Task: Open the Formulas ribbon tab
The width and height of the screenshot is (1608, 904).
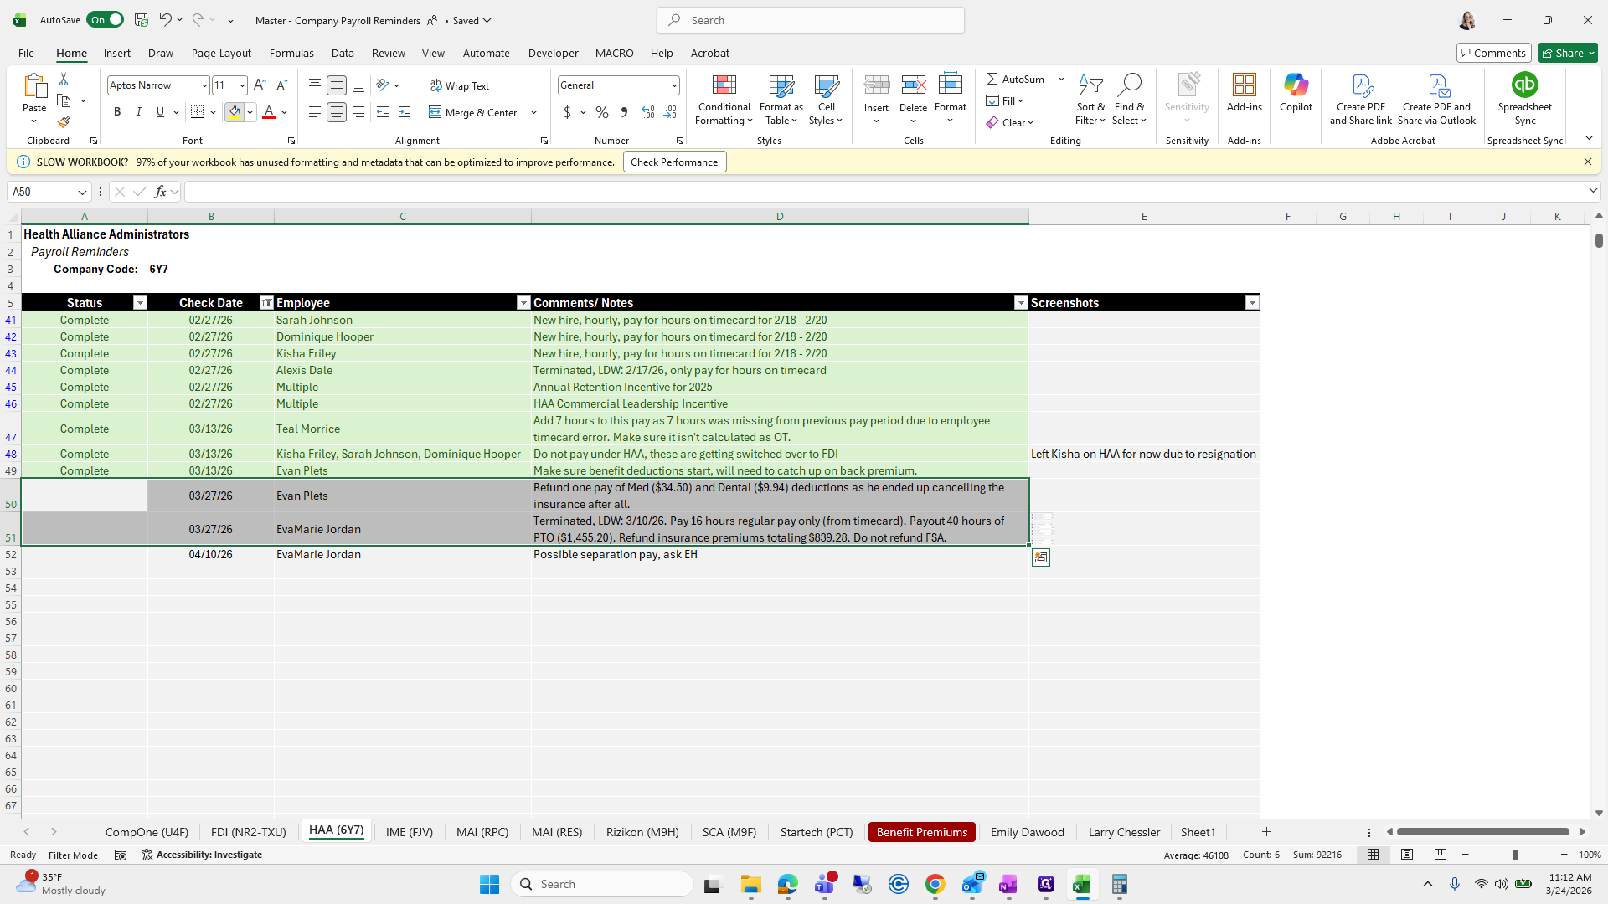Action: [291, 53]
